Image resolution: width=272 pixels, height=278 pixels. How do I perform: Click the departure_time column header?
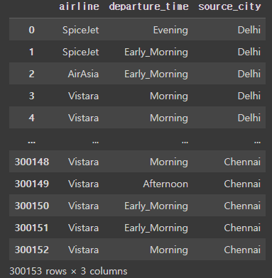(x=148, y=6)
